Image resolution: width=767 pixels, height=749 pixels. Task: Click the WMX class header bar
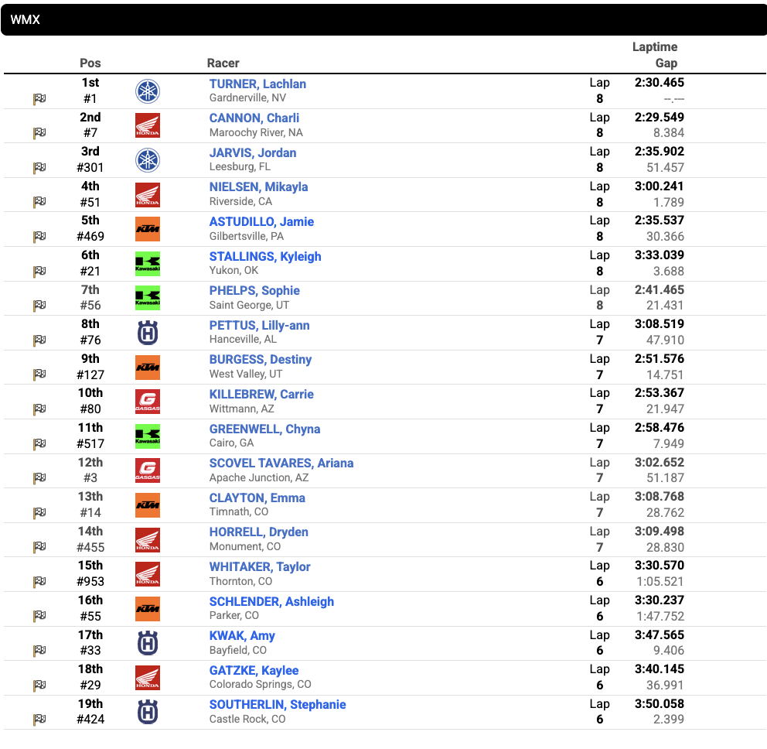[383, 20]
